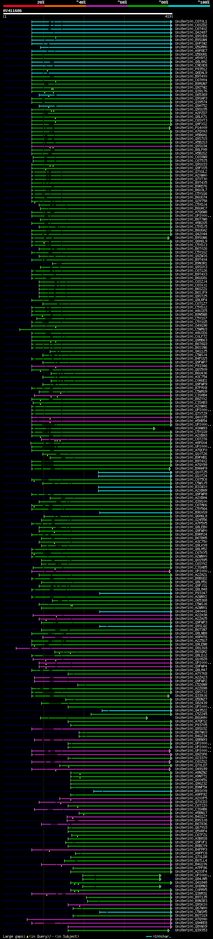The width and height of the screenshot is (213, 939).
Task: Select the label UniRef100_Q40441
Action: [191, 611]
